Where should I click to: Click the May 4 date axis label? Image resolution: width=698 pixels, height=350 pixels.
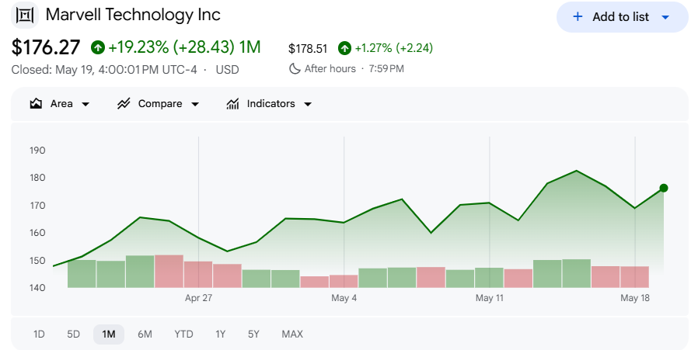(x=344, y=298)
